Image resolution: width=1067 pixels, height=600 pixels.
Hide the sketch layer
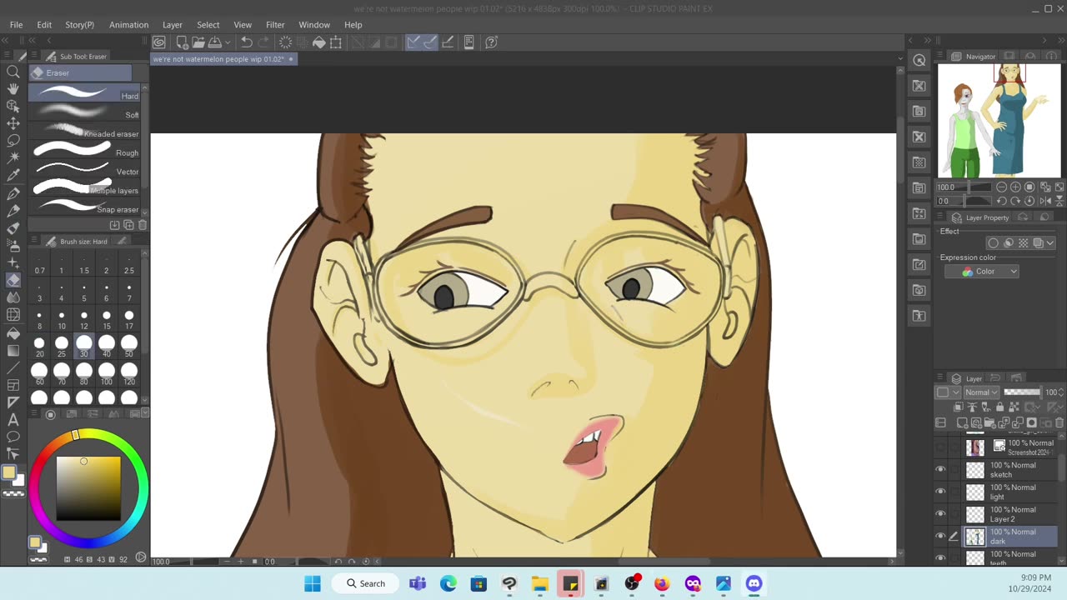(x=940, y=470)
